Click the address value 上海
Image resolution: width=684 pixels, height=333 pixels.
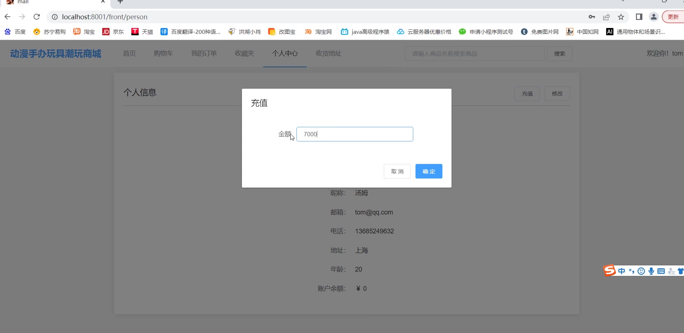[362, 250]
